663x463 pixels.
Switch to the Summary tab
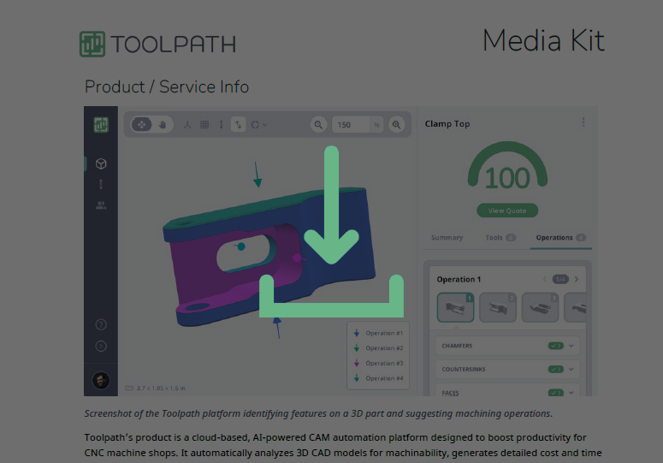tap(447, 238)
